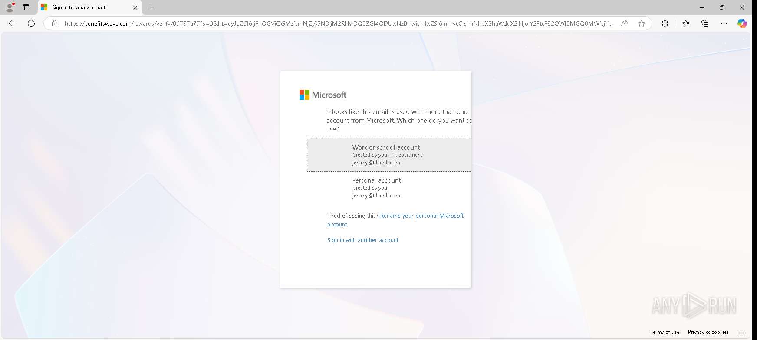
Task: Click 'Sign in with another account'
Action: [x=363, y=240]
